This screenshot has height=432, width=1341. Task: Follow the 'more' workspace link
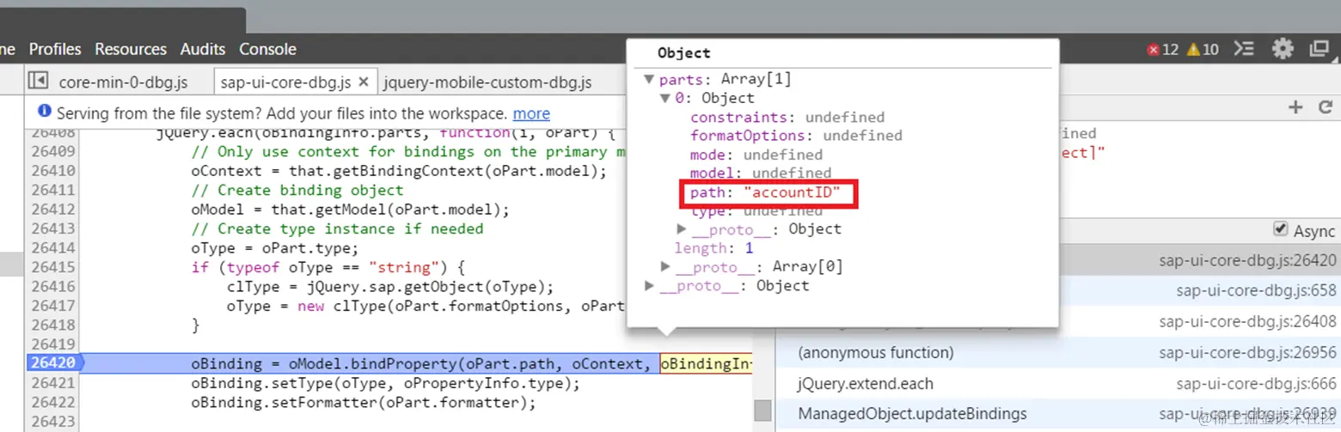click(531, 113)
